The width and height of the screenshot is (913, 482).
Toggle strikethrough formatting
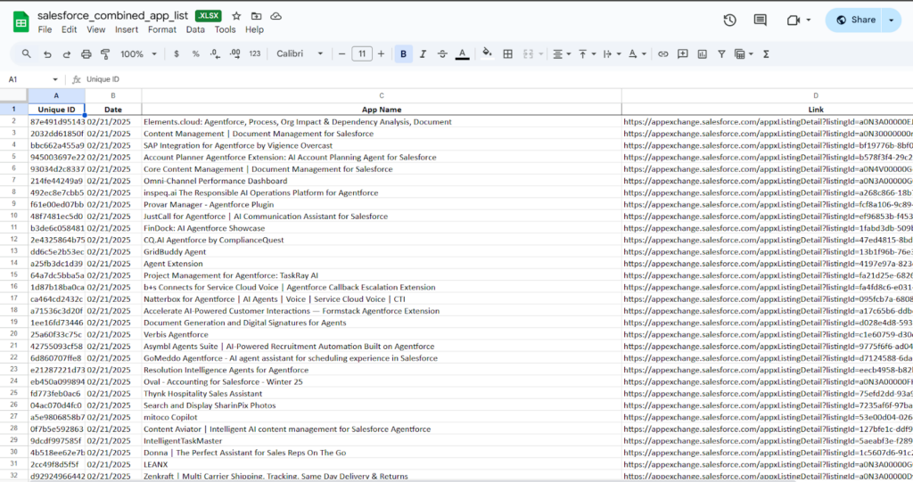442,54
